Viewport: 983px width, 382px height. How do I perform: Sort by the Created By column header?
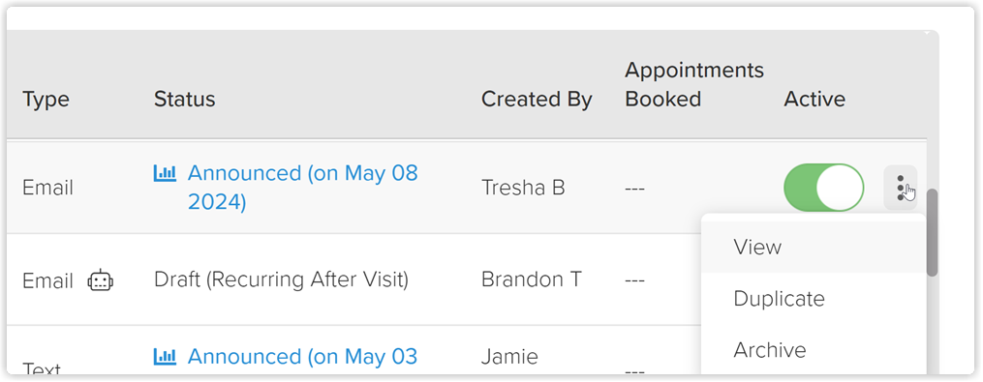(537, 99)
